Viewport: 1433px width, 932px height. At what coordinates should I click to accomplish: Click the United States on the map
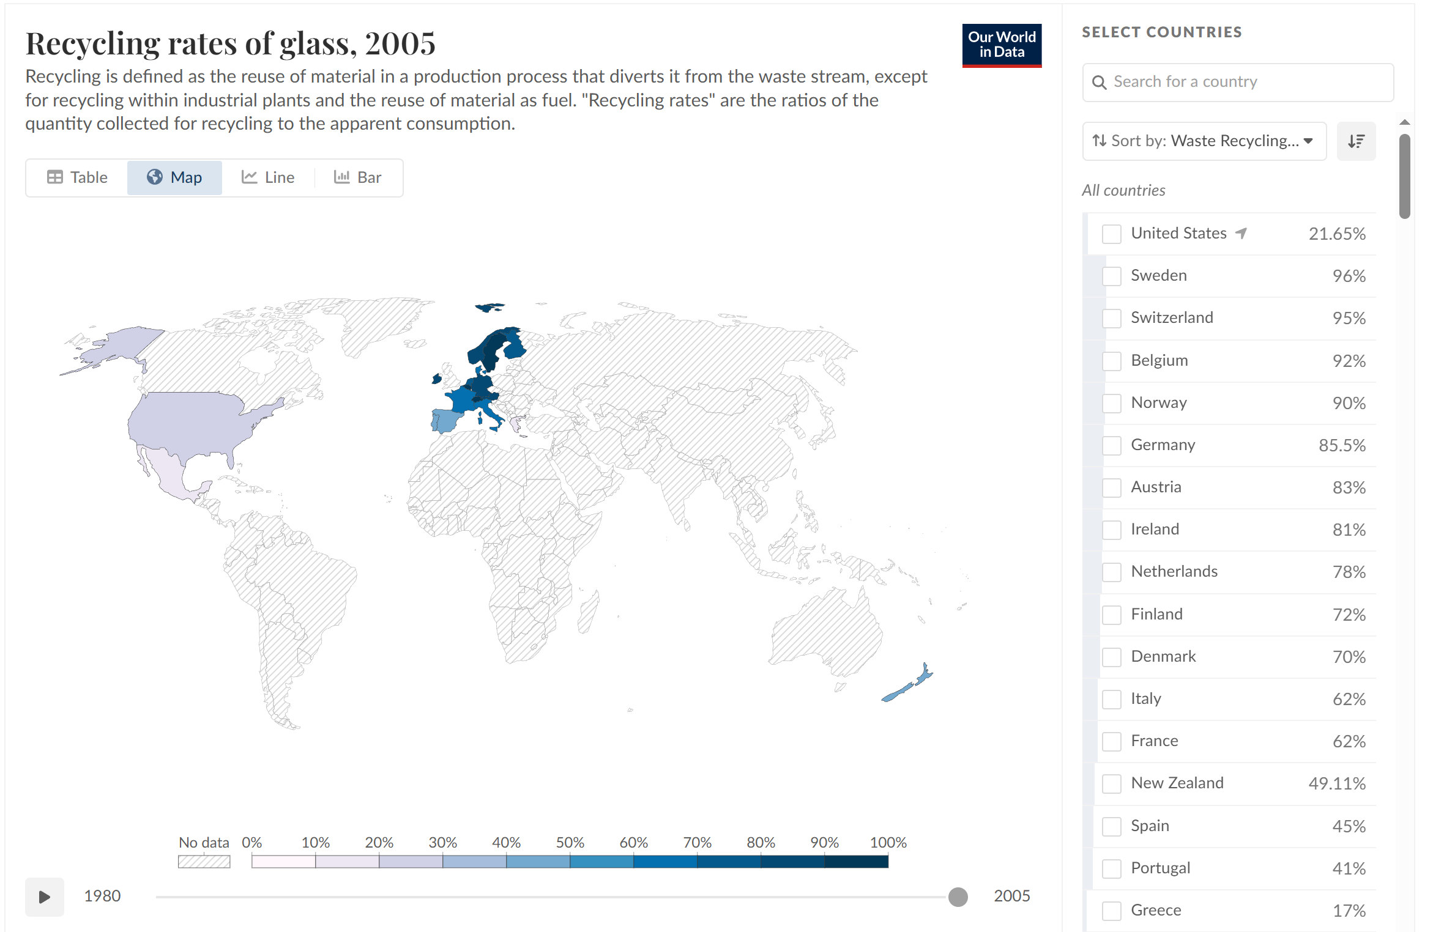coord(190,422)
